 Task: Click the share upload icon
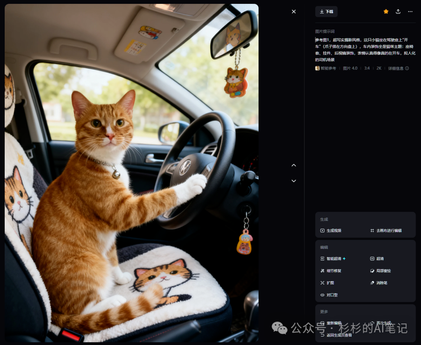(398, 12)
